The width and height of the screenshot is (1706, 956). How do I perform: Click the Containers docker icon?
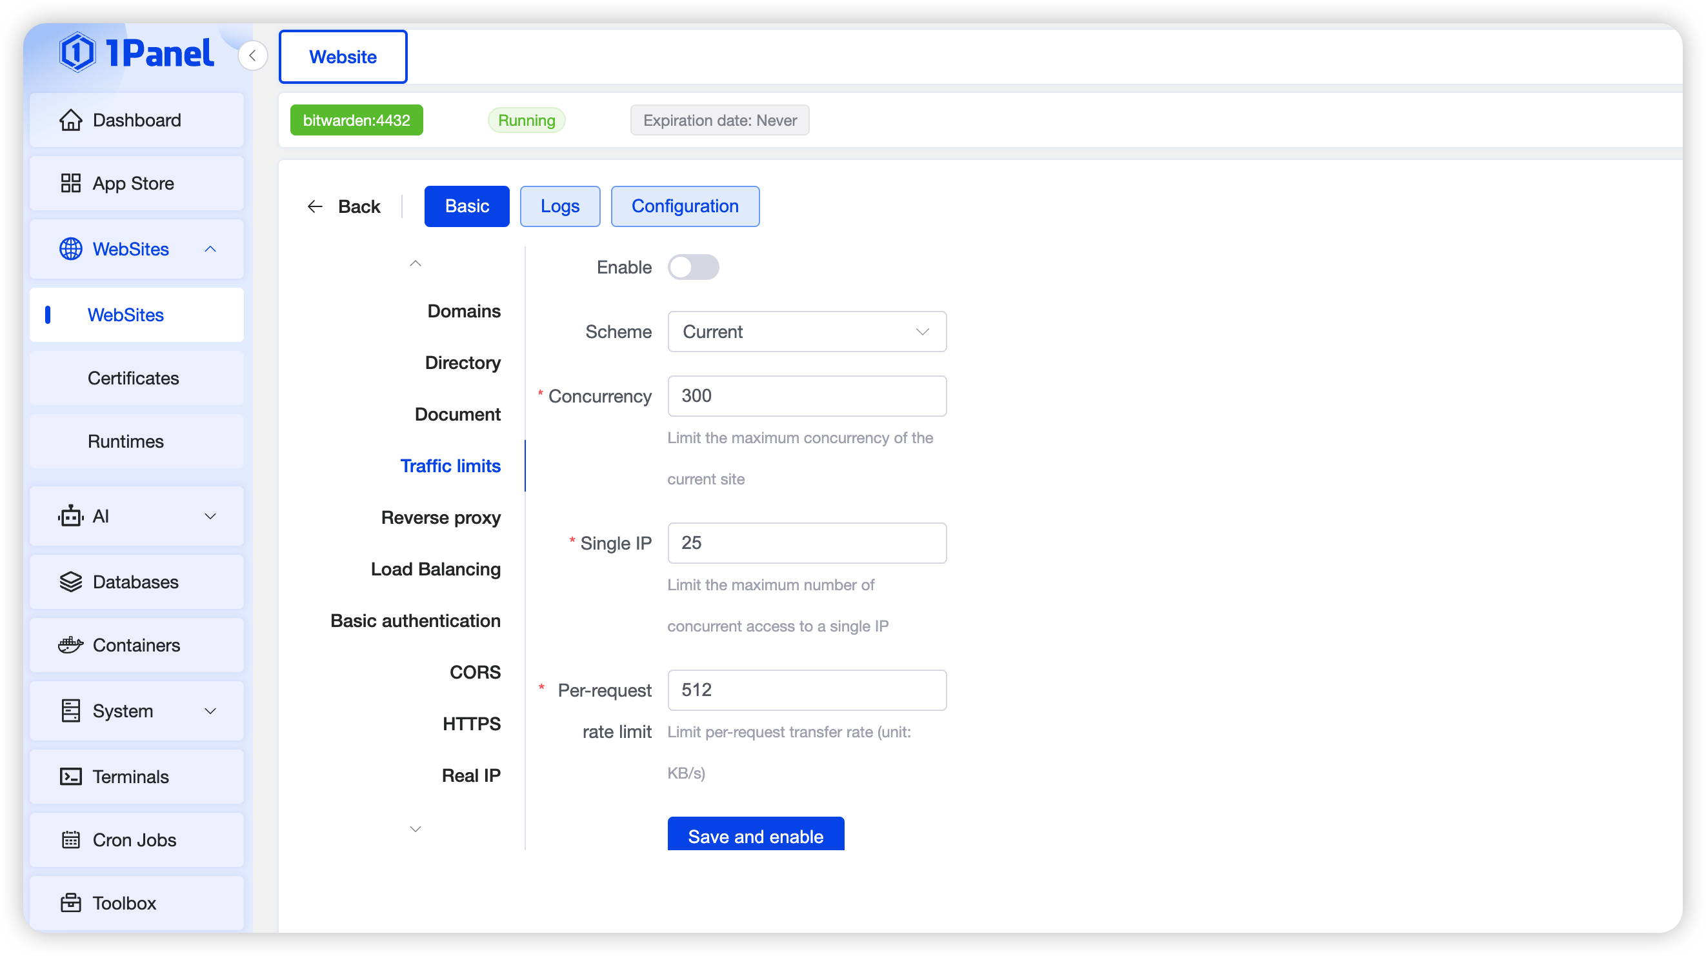(x=70, y=645)
